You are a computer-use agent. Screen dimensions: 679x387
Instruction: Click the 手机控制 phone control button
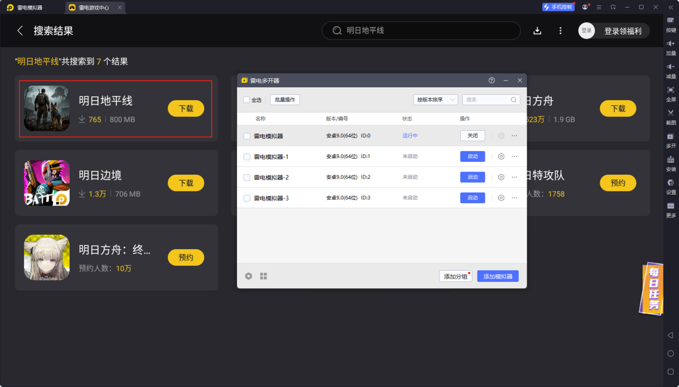tap(558, 7)
